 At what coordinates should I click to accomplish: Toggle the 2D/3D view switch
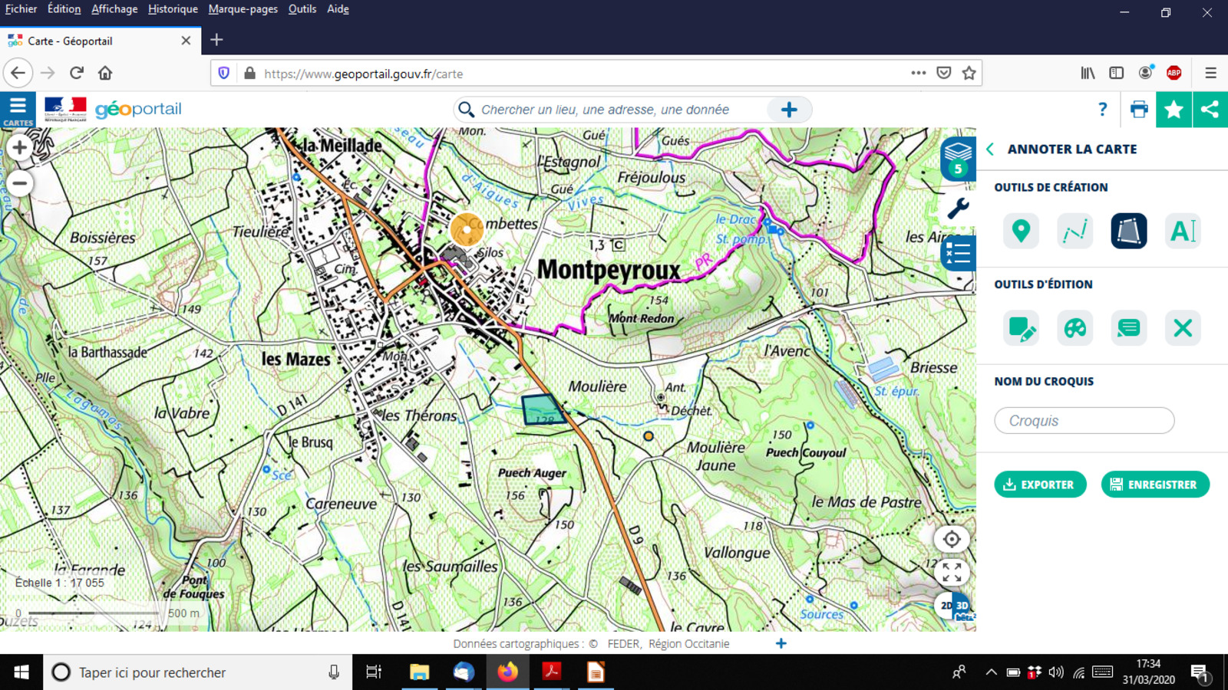[x=955, y=606]
